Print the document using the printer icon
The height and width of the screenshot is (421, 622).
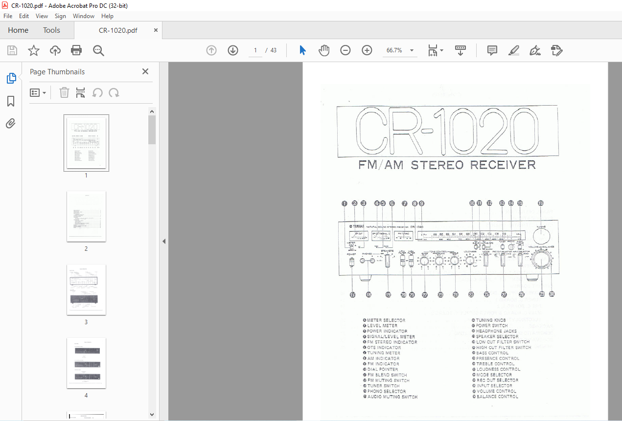(76, 50)
